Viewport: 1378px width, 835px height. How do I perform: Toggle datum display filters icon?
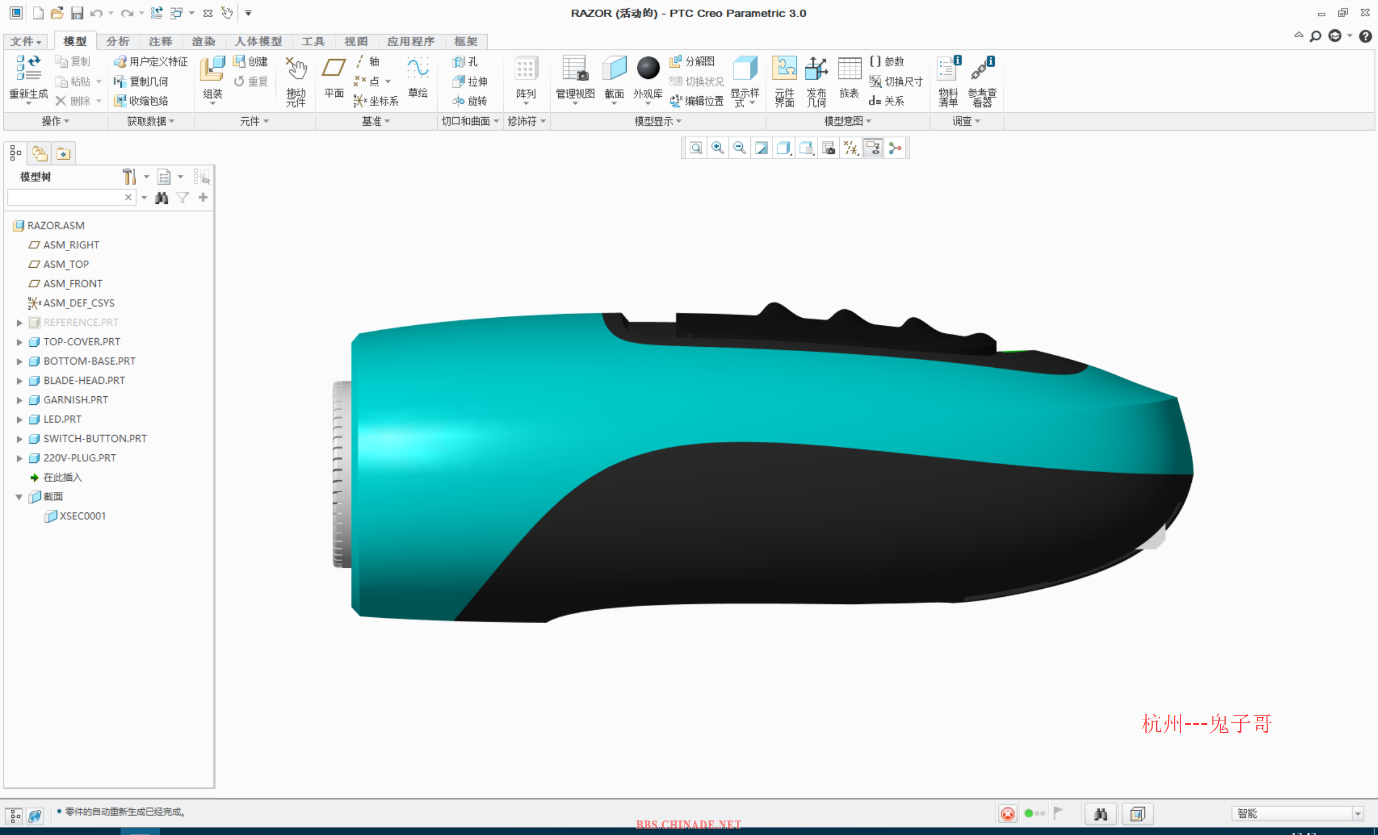pyautogui.click(x=850, y=148)
